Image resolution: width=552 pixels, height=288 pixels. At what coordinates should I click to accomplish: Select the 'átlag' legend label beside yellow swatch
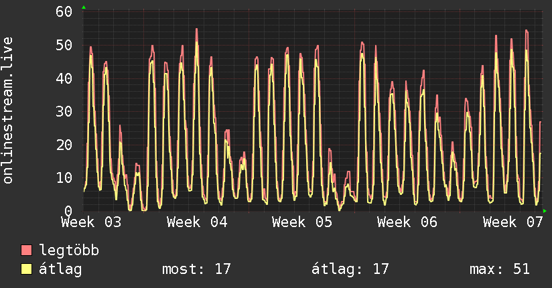[60, 269]
